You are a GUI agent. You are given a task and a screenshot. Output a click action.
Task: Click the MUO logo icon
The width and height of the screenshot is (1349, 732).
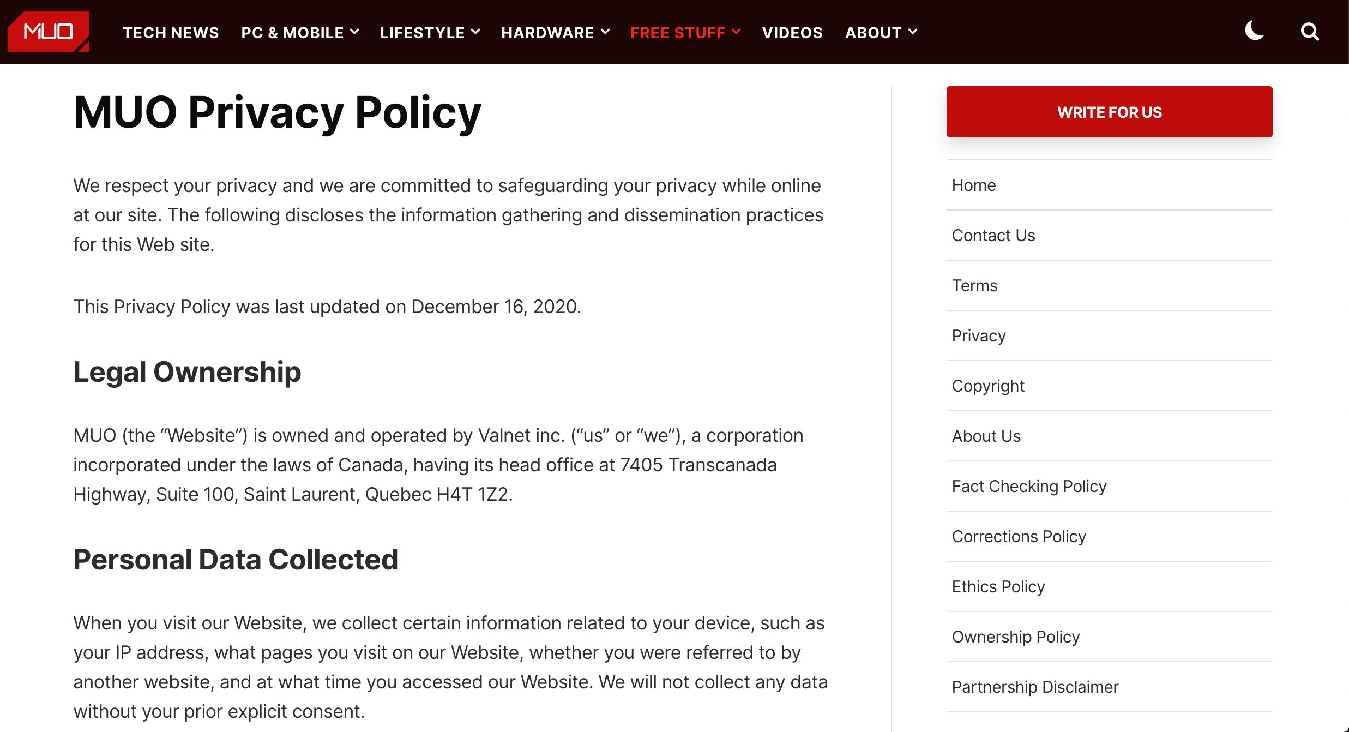coord(48,32)
